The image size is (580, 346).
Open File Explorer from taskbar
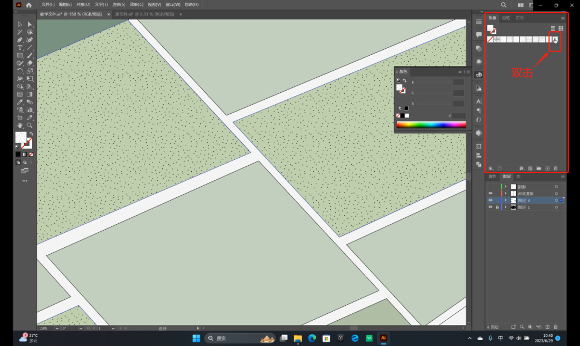point(298,338)
